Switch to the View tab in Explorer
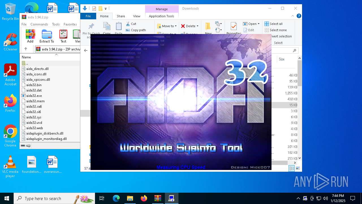The width and height of the screenshot is (362, 204). 137,16
